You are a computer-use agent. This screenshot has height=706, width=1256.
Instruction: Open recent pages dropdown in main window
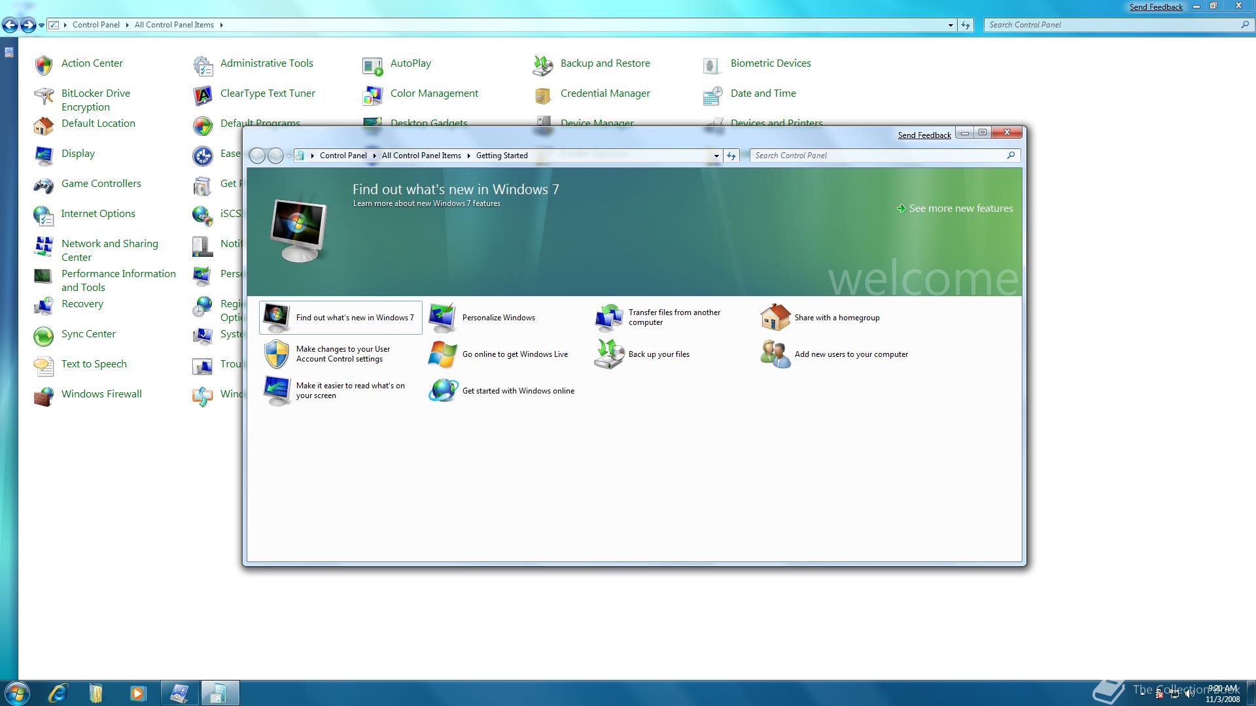coord(42,25)
